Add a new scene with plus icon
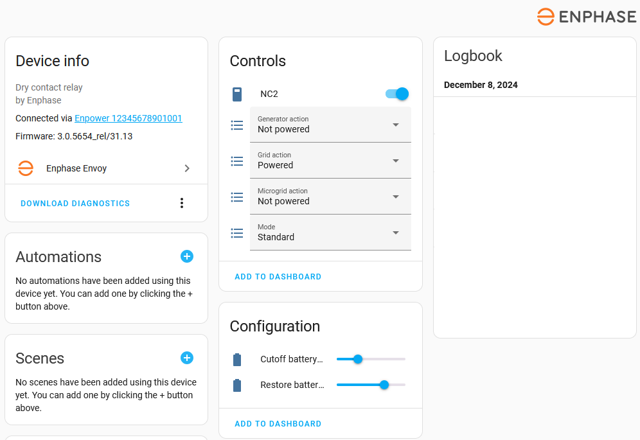Image resolution: width=640 pixels, height=440 pixels. (x=187, y=358)
